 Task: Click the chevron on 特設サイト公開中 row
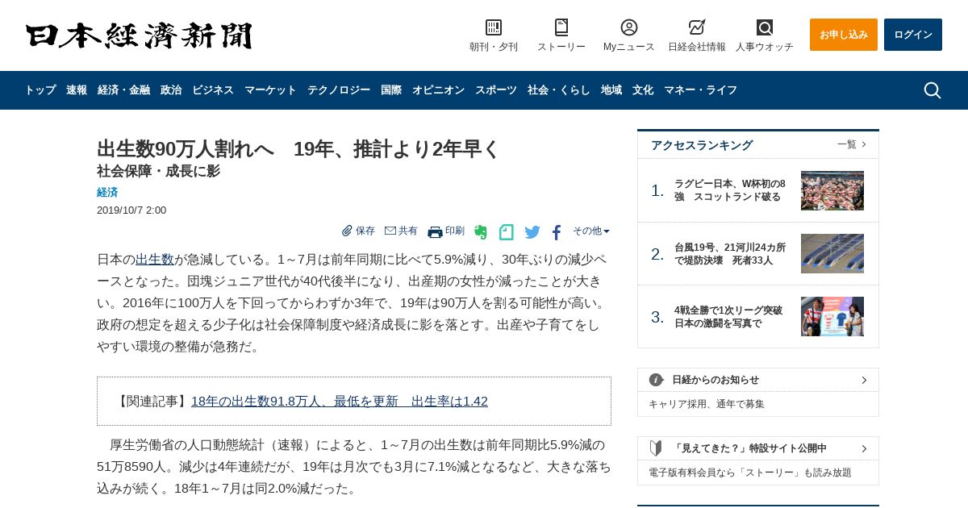pos(864,448)
